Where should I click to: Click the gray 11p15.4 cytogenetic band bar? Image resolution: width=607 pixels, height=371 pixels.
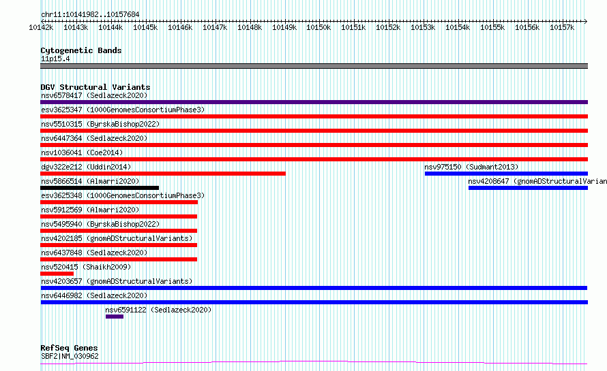[314, 66]
